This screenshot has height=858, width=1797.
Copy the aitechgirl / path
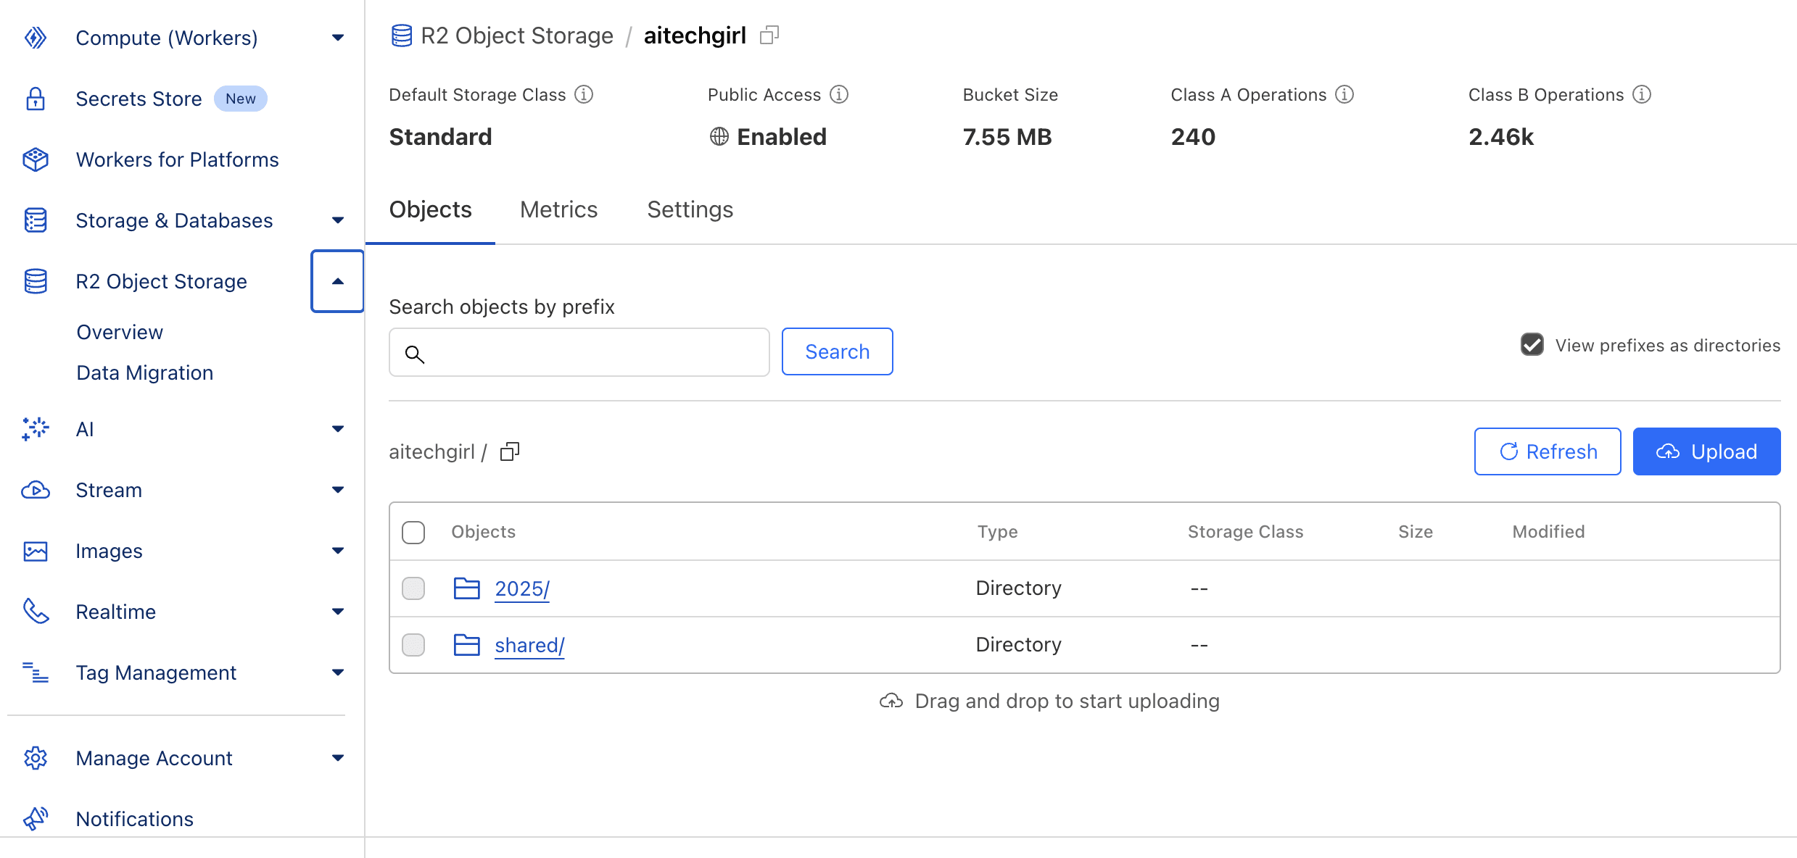click(511, 451)
